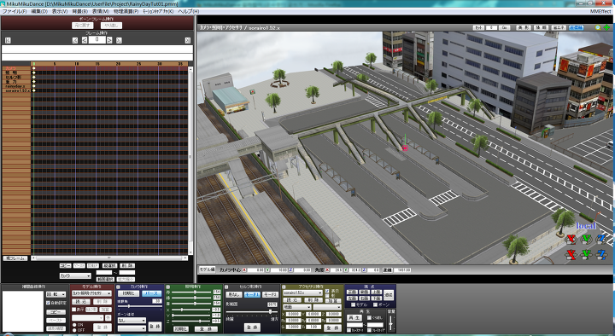The image size is (615, 336).
Task: Click the lower red X axis icon
Action: tap(571, 254)
